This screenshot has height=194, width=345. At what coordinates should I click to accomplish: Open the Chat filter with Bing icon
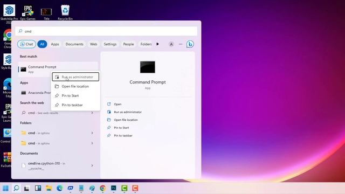[x=26, y=44]
